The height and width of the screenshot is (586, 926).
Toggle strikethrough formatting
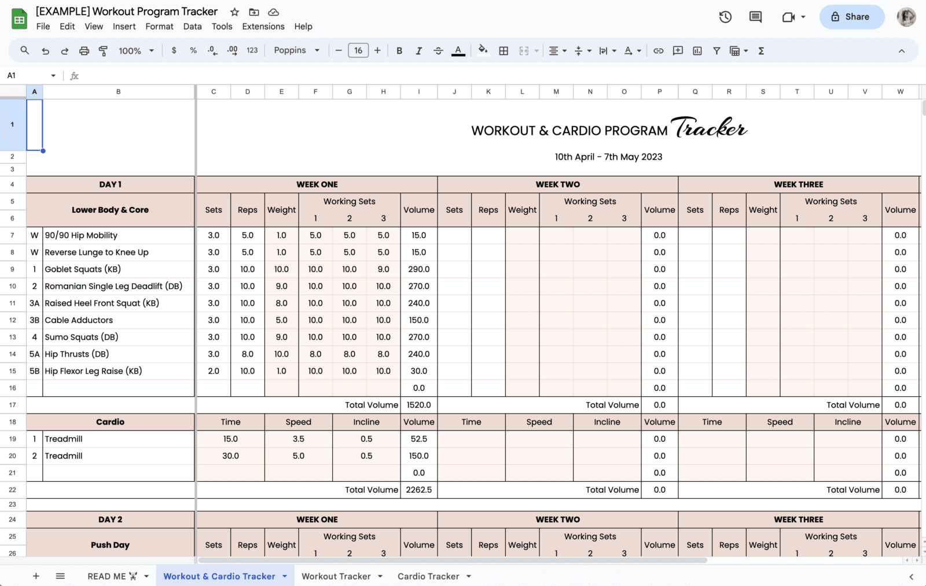click(x=438, y=51)
